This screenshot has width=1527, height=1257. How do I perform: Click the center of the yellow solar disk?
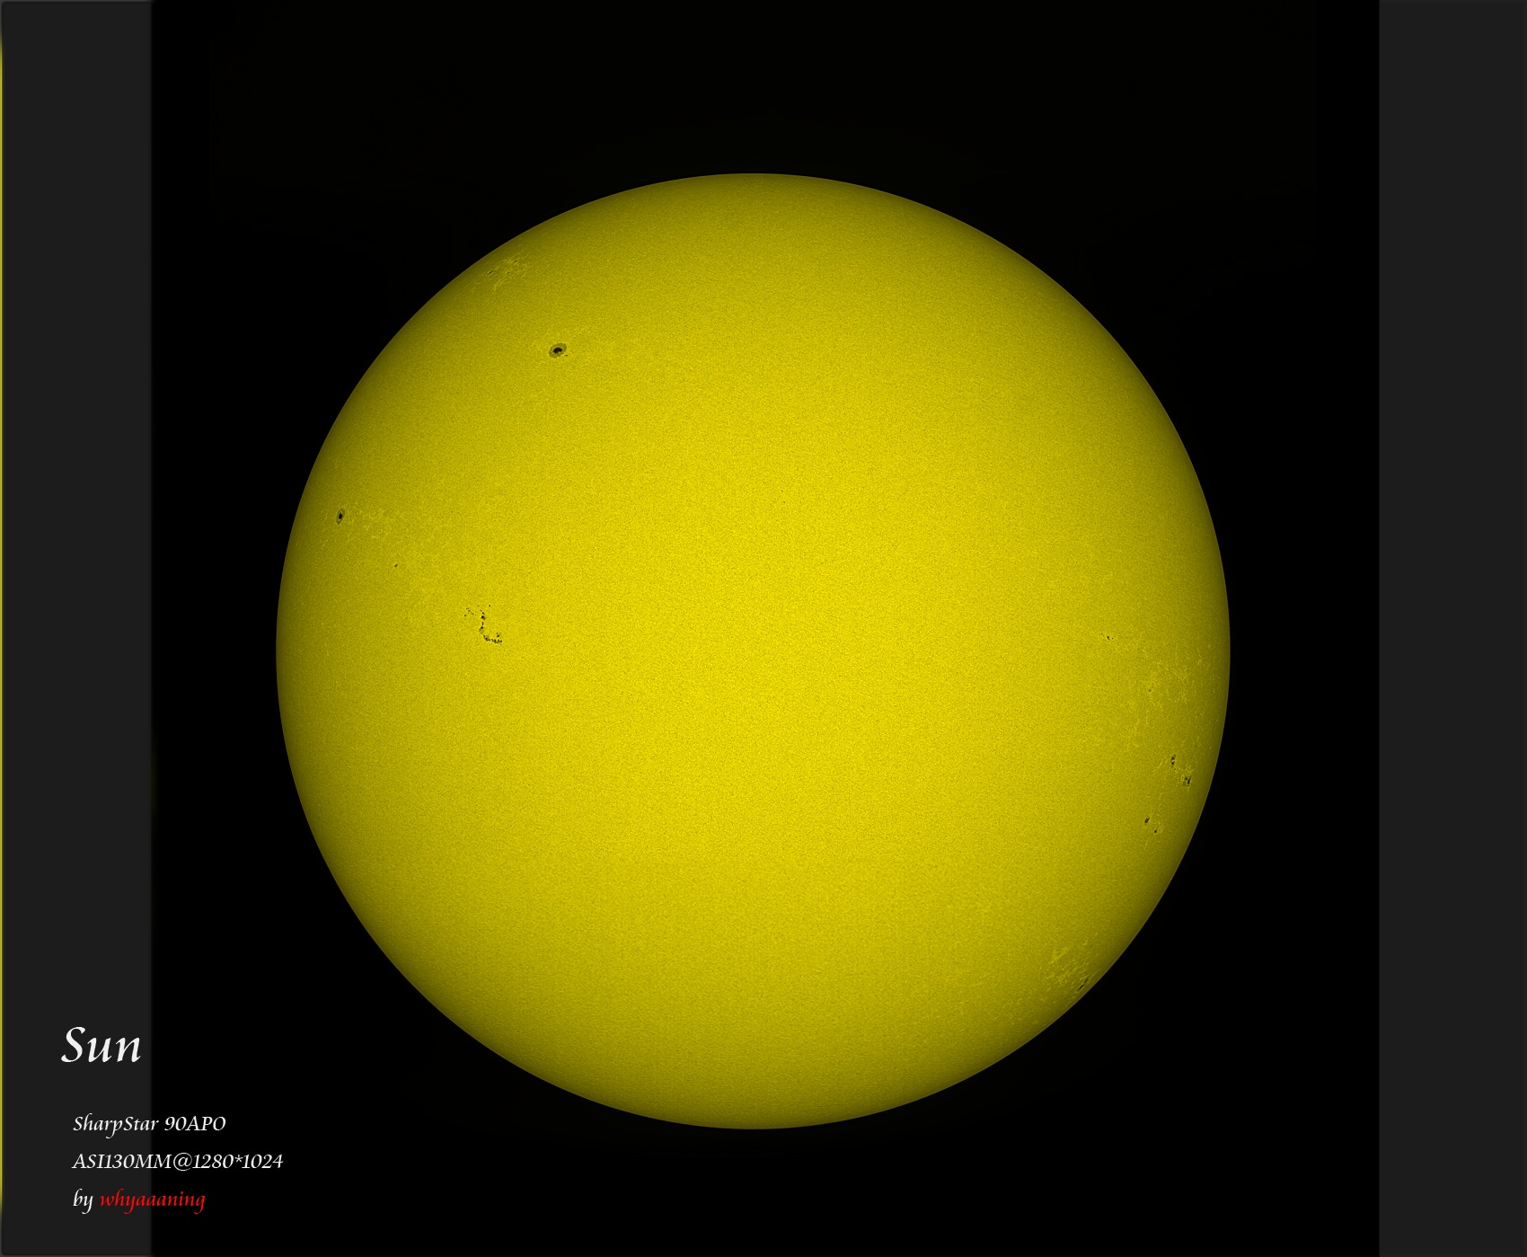[753, 651]
